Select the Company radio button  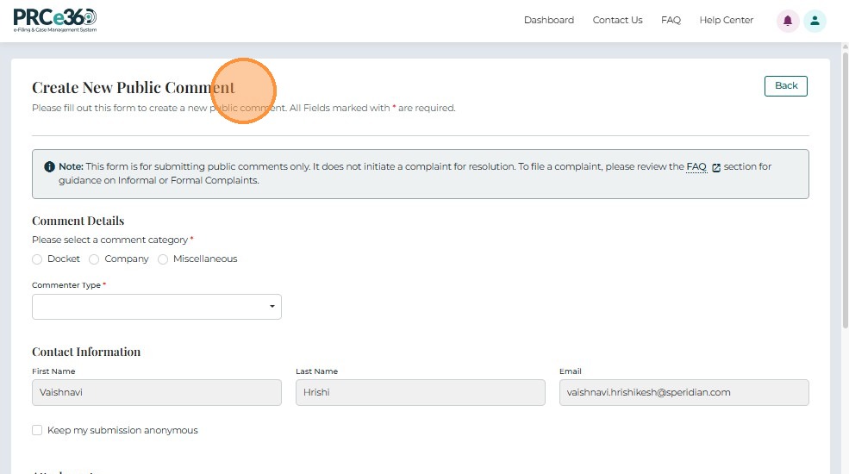pos(94,259)
